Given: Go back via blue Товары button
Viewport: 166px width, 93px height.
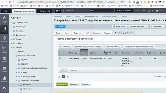Looking at the screenshot, I should (60, 26).
